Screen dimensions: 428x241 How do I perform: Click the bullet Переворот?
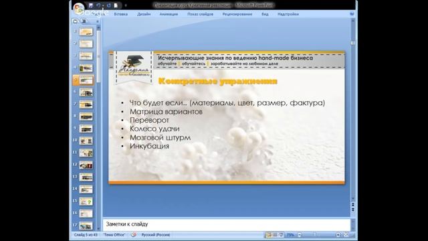[149, 120]
